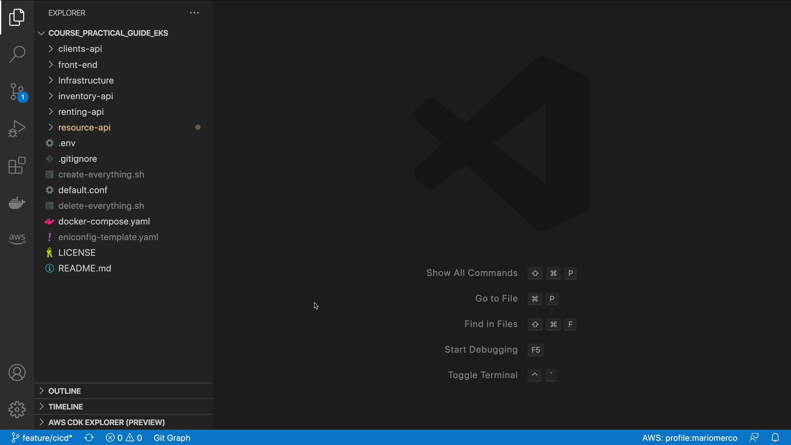Viewport: 791px width, 445px height.
Task: Open the Search view in activity bar
Action: tap(17, 54)
